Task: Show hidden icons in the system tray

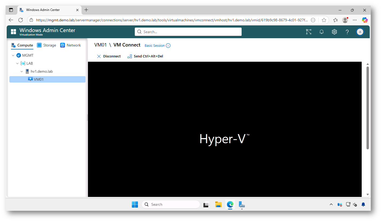Action: pyautogui.click(x=331, y=204)
